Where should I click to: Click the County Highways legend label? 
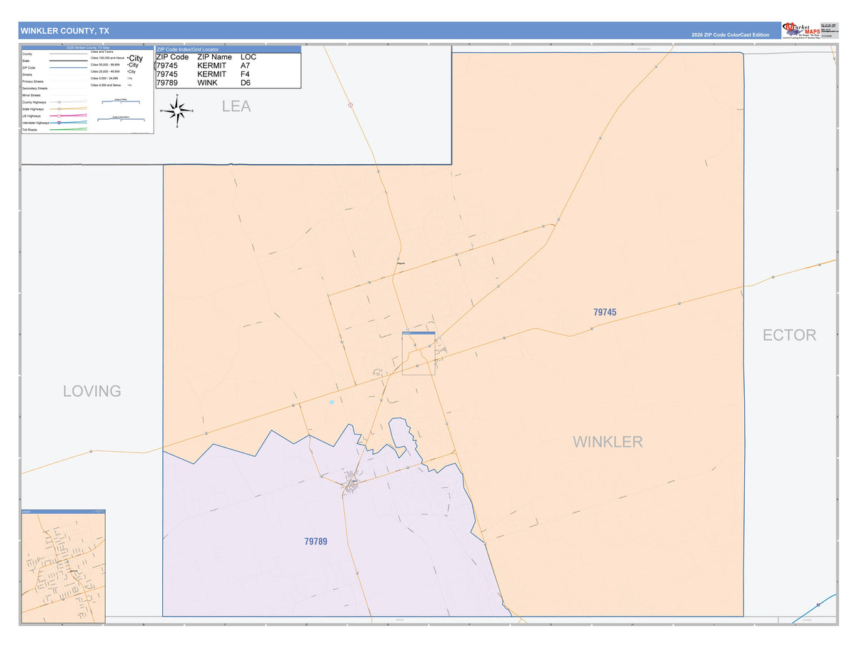tap(34, 102)
